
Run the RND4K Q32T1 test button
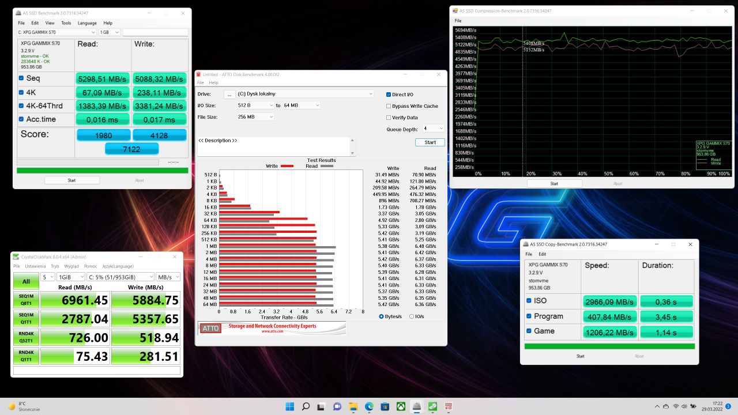click(x=27, y=337)
